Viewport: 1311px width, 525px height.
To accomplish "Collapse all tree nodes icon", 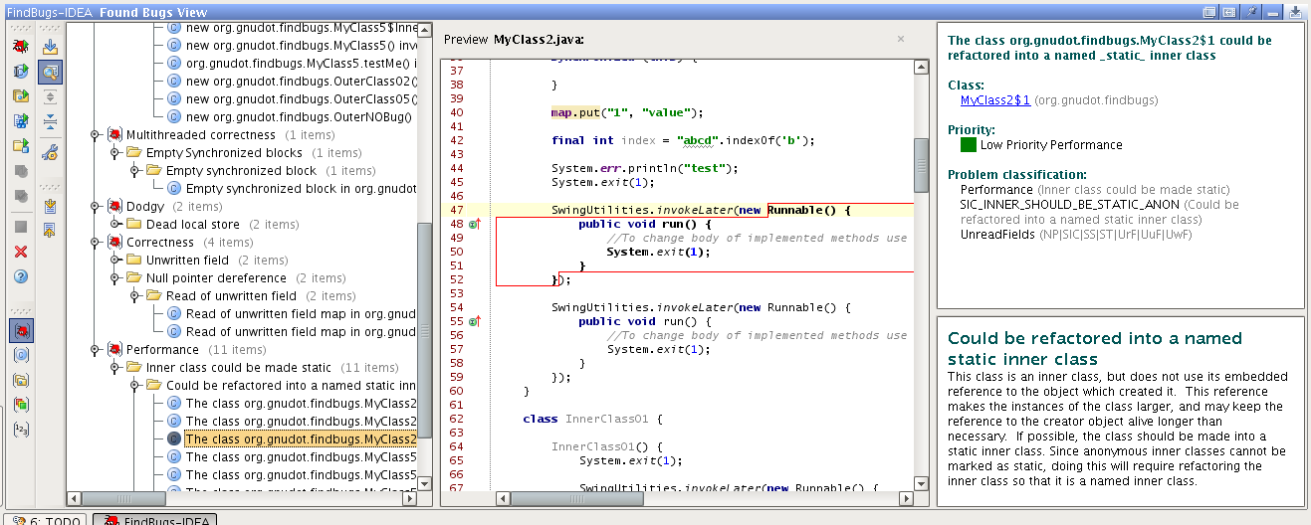I will (50, 121).
